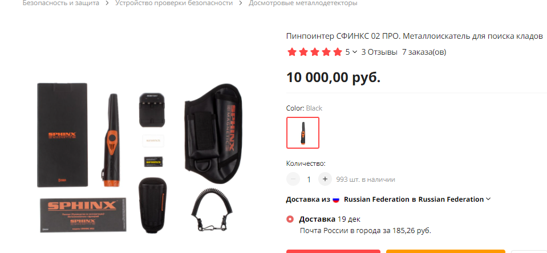
Task: Open the Устройство проверки безопасности breadcrumb
Action: pos(174,3)
